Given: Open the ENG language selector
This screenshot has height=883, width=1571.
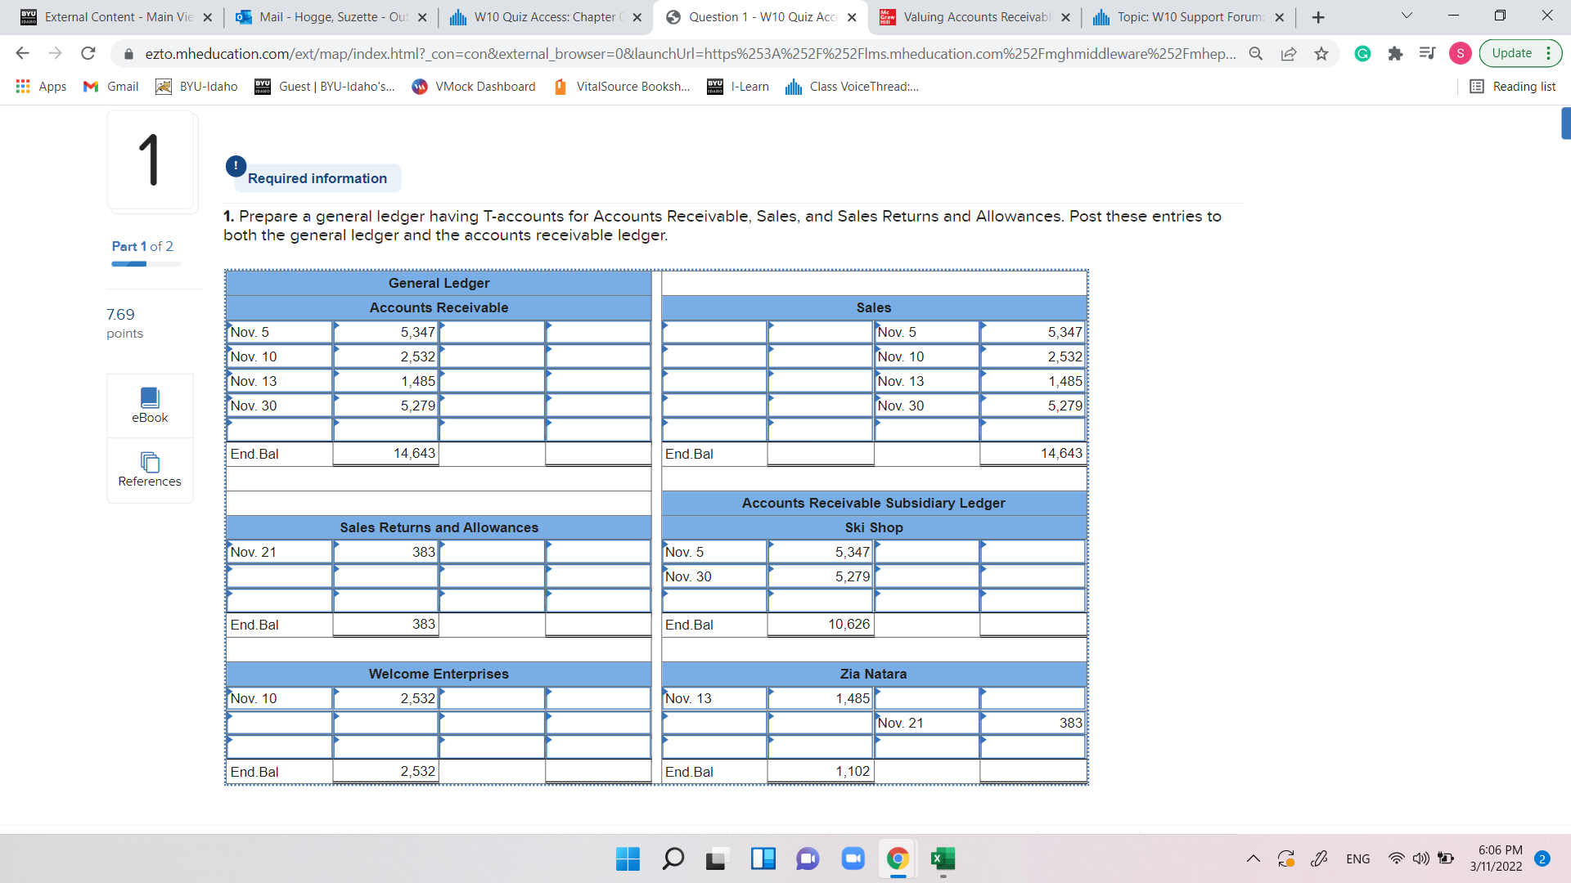Looking at the screenshot, I should pyautogui.click(x=1358, y=858).
